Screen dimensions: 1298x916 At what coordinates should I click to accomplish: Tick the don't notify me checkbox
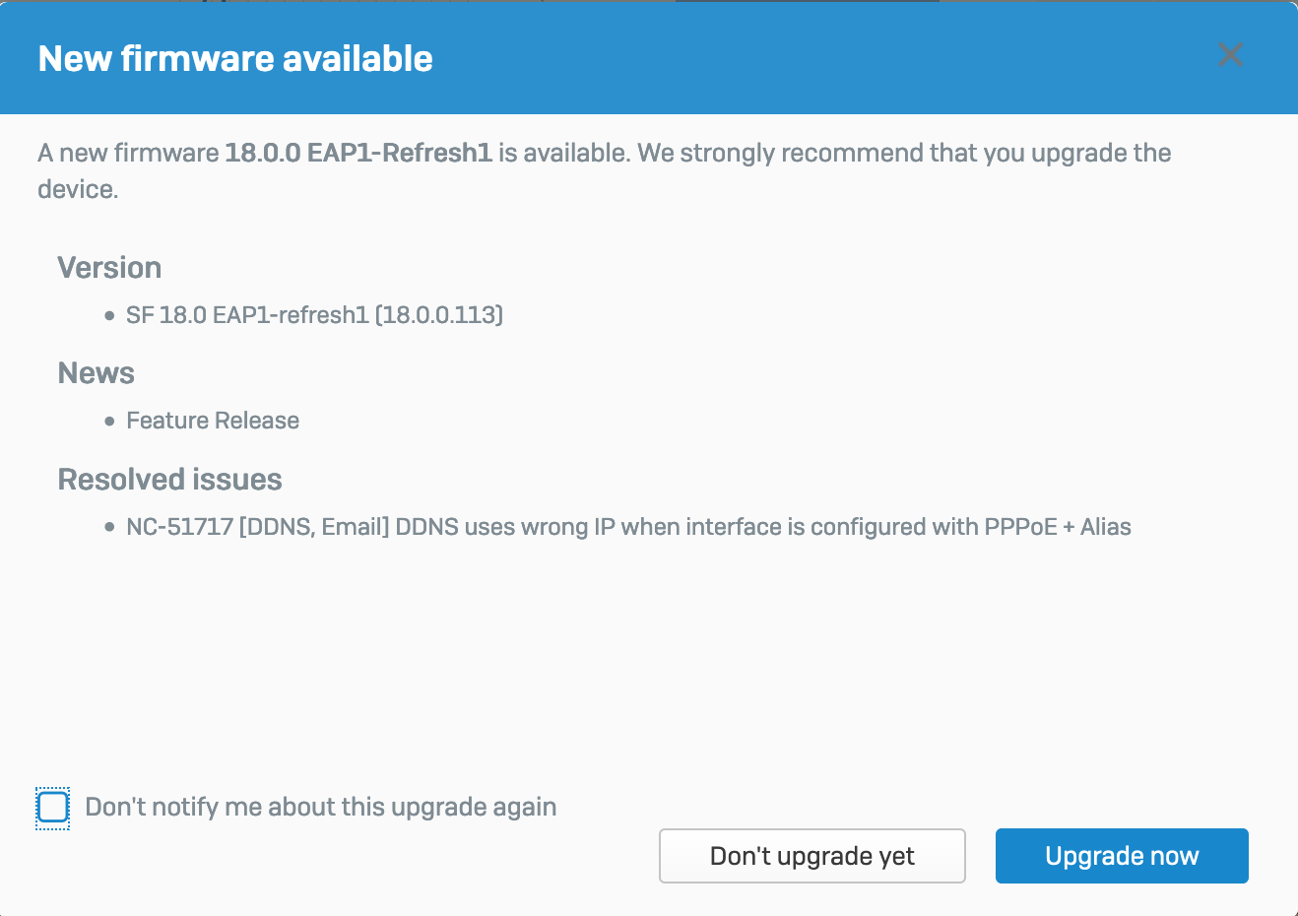coord(53,808)
